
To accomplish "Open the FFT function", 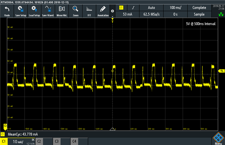I will (x=89, y=11).
